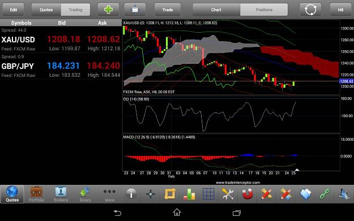The width and height of the screenshot is (354, 221).
Task: Click GBP/JPY ask price 184.240
Action: 104,66
